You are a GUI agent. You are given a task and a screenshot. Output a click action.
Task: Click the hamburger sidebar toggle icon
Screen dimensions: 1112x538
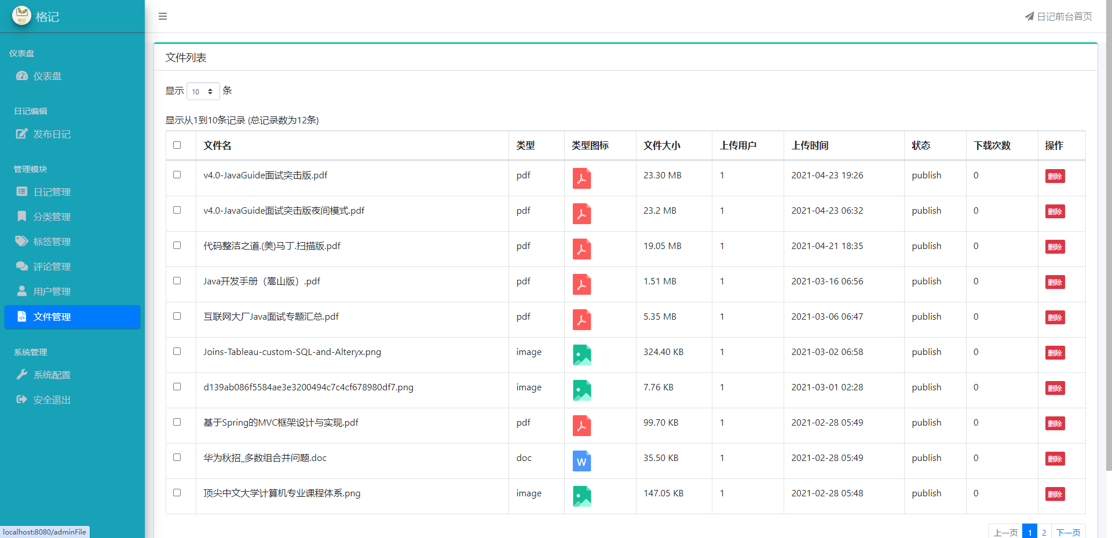163,16
